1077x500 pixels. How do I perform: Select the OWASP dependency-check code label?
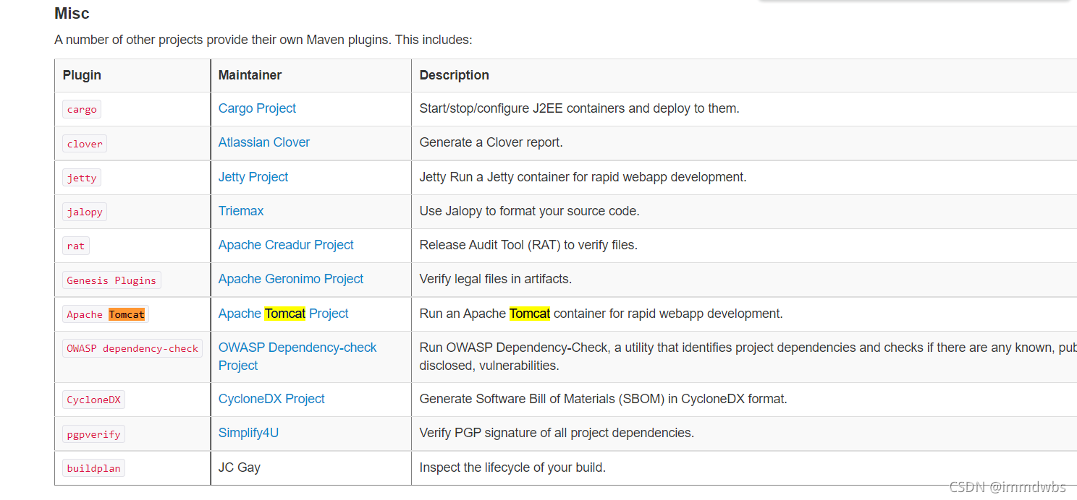click(x=132, y=348)
